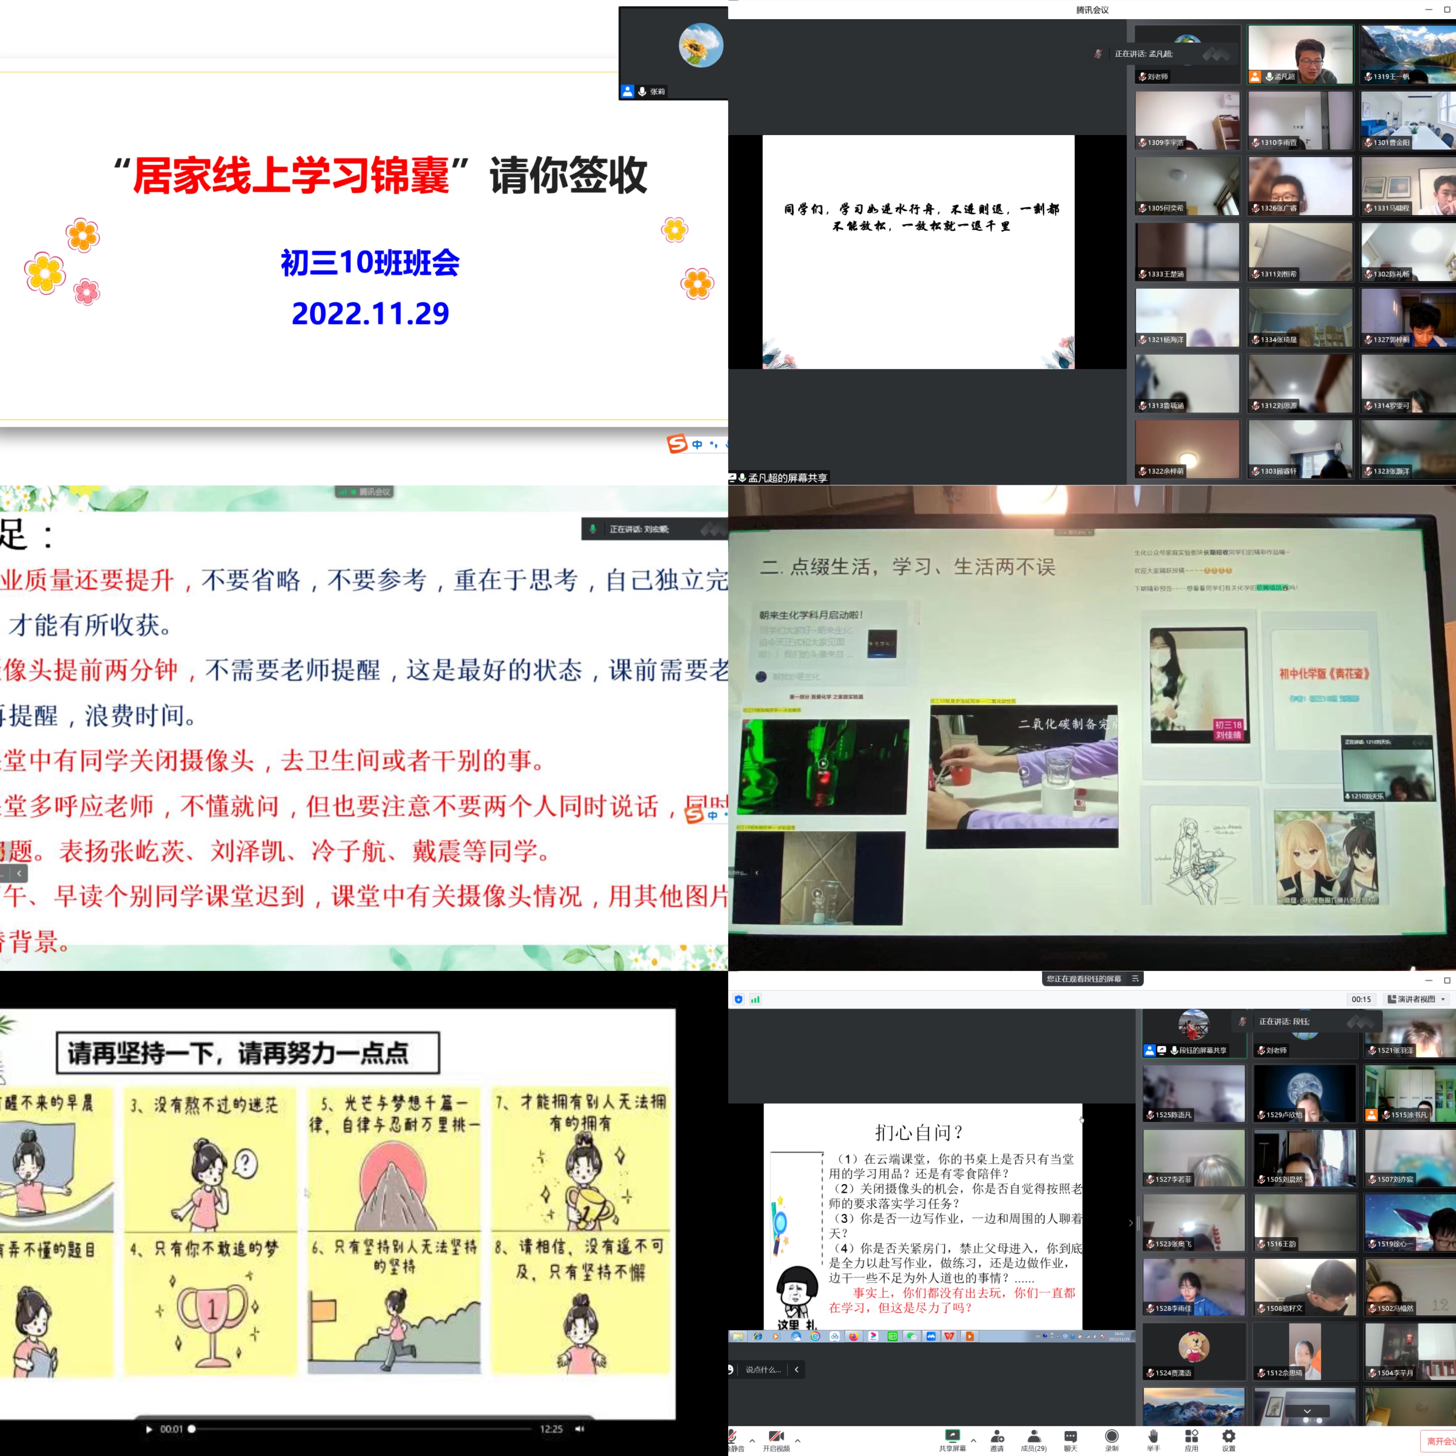Screen dimensions: 1456x1456
Task: Expand video options arrow beside 开启视频
Action: click(x=798, y=1440)
